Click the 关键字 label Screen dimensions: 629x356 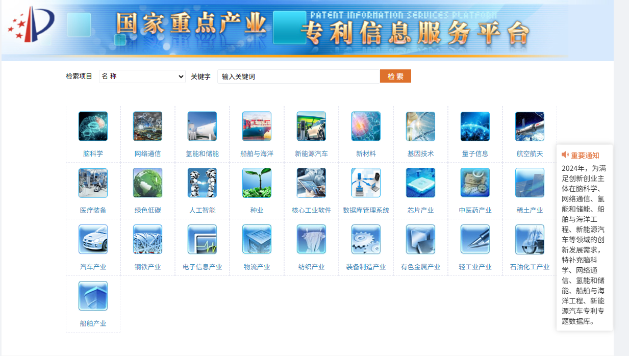(x=200, y=77)
